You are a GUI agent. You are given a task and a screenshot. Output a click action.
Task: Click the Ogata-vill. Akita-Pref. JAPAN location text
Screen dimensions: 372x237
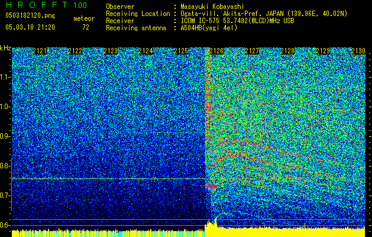tap(264, 14)
